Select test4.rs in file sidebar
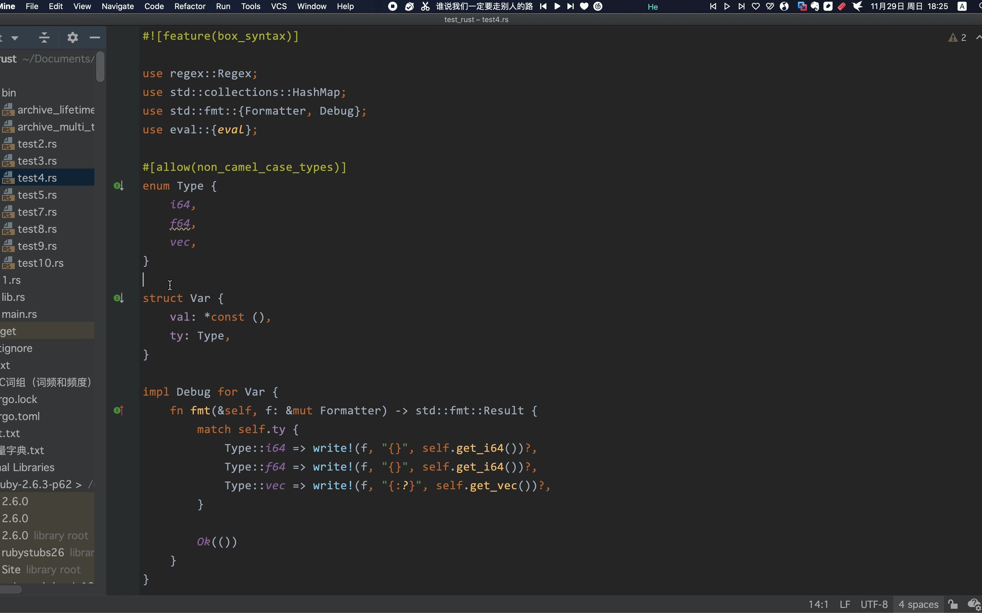 pos(38,177)
